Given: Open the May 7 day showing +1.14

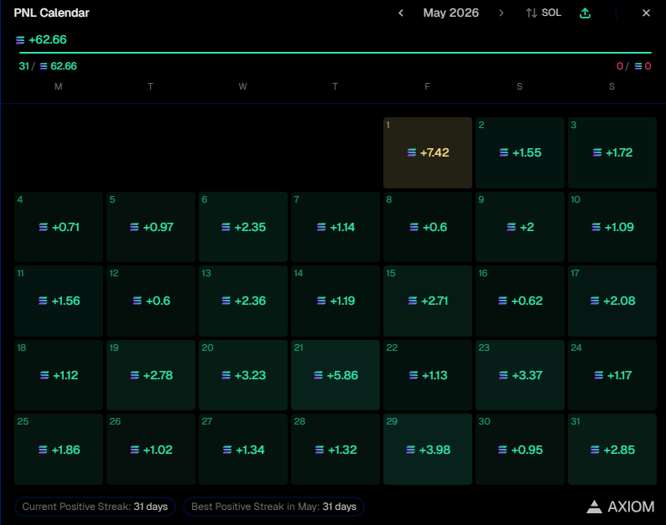Looking at the screenshot, I should tap(336, 227).
